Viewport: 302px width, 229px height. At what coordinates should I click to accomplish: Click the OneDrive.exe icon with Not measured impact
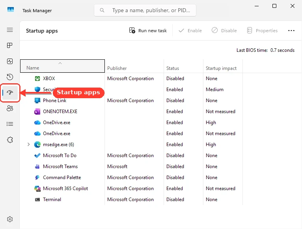click(x=37, y=134)
